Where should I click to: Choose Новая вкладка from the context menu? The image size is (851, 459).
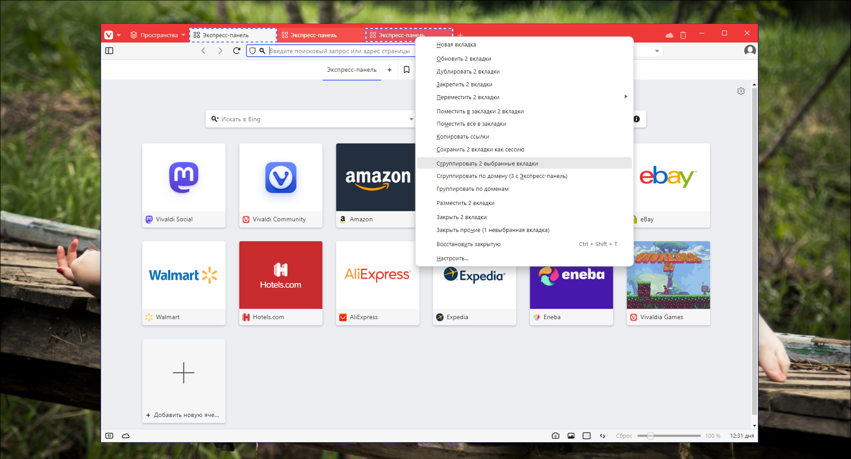point(524,45)
